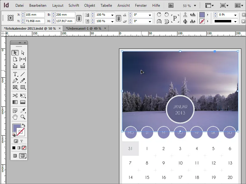Apply None button in toolbox
The height and width of the screenshot is (184, 246).
pos(24,148)
